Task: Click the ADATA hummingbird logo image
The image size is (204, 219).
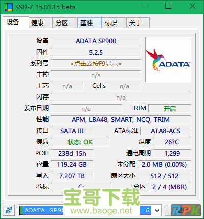Action: (x=168, y=60)
